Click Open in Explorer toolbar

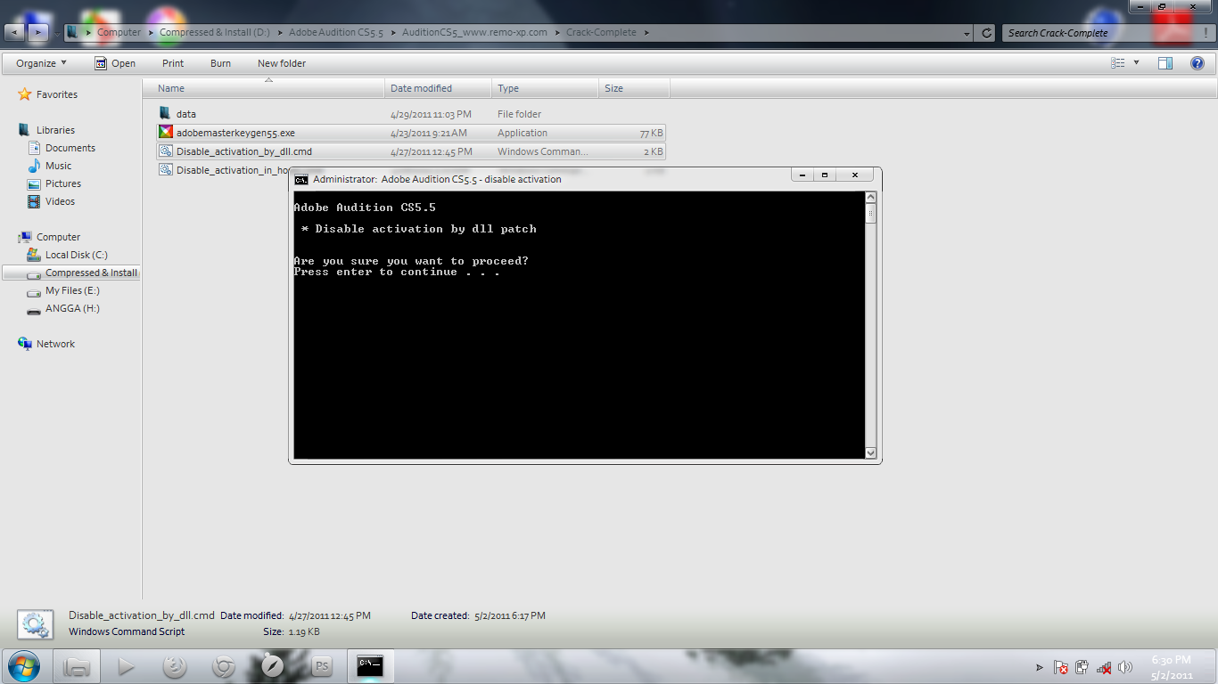point(115,63)
